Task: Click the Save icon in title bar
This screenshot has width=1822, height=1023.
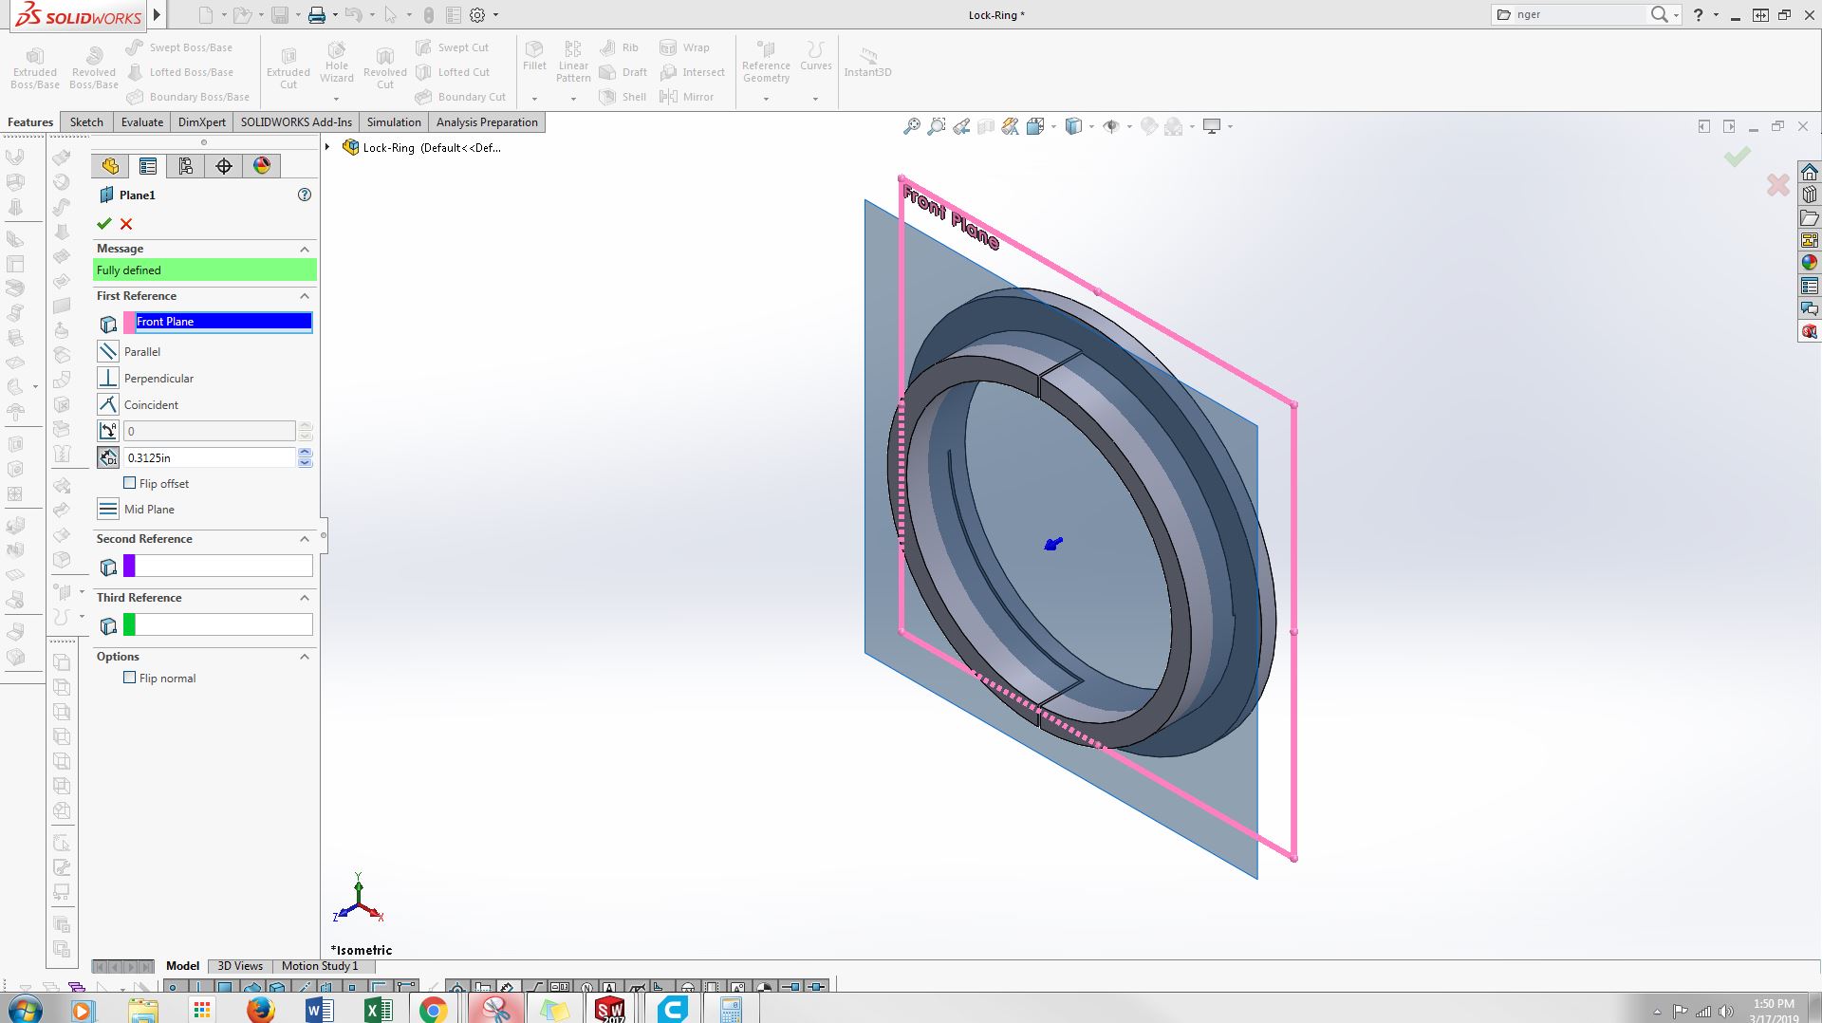Action: 279,15
